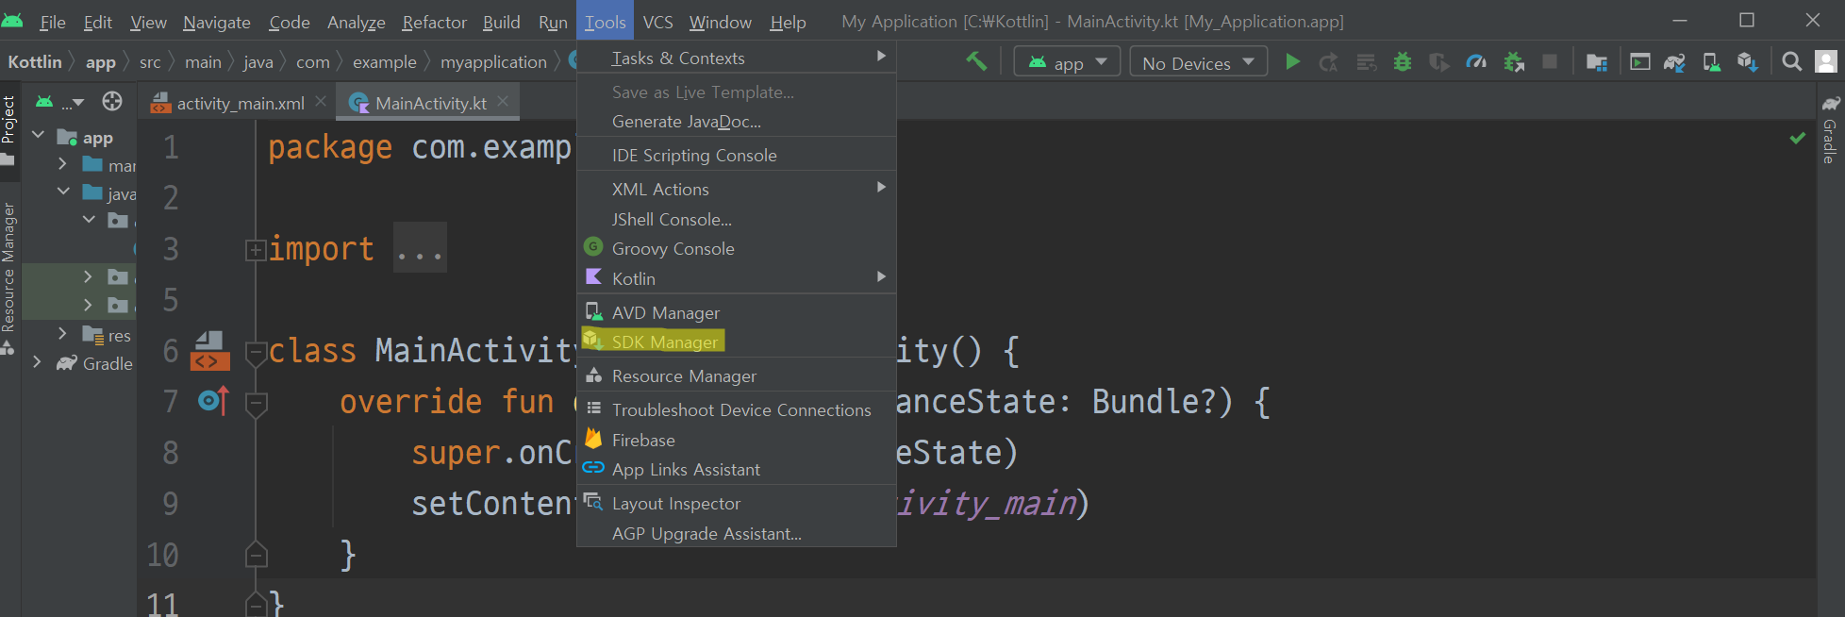
Task: Click the Sync Project with Gradle icon
Action: pos(1674,62)
